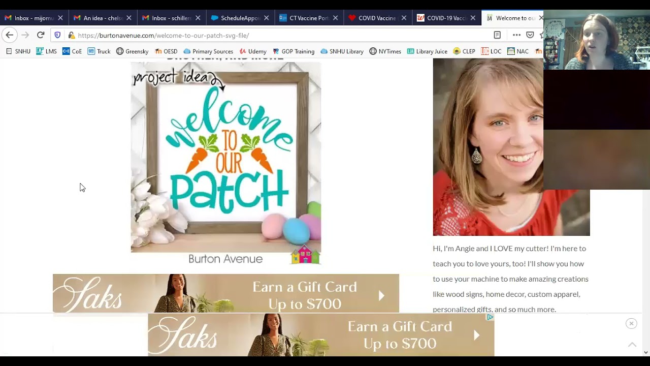This screenshot has height=366, width=650.
Task: Save page to Pocket
Action: click(530, 35)
